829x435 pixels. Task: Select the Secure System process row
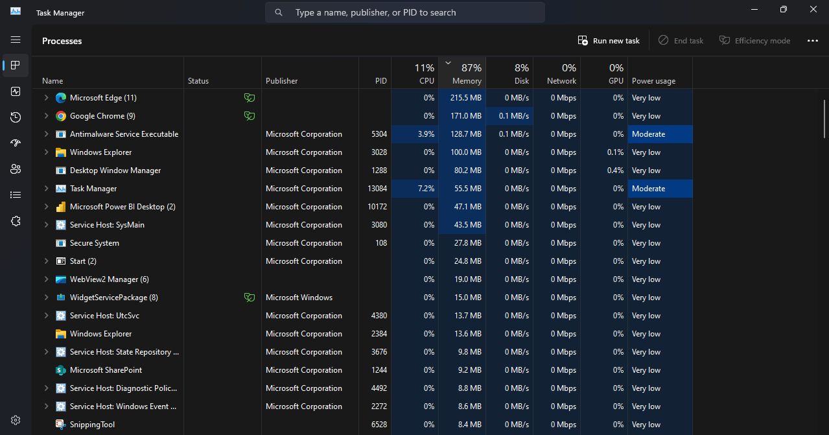362,243
